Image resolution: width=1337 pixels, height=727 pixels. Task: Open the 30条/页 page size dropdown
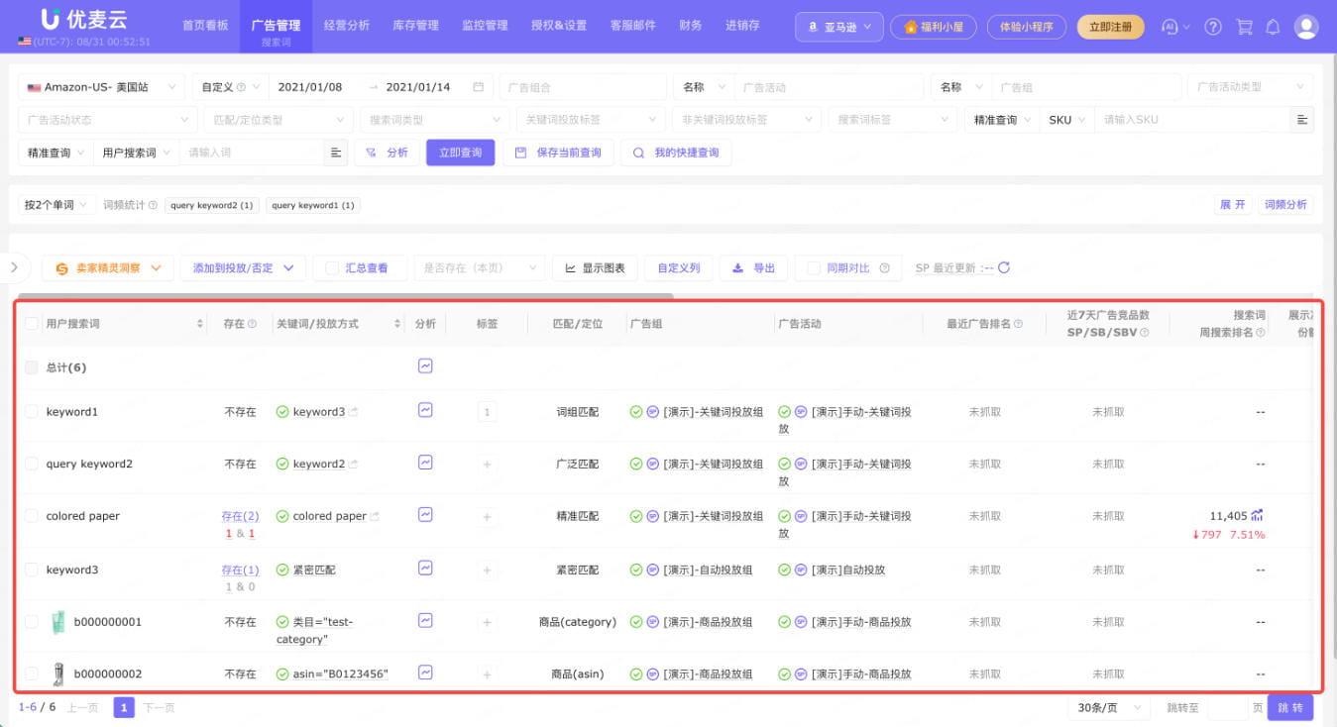[1109, 708]
